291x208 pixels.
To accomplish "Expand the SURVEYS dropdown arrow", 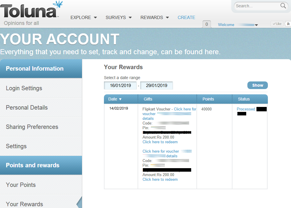I will (130, 18).
